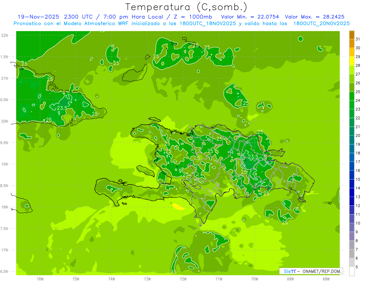The image size is (366, 283).
Task: Click the '74W' longitude label
Action: click(x=112, y=279)
